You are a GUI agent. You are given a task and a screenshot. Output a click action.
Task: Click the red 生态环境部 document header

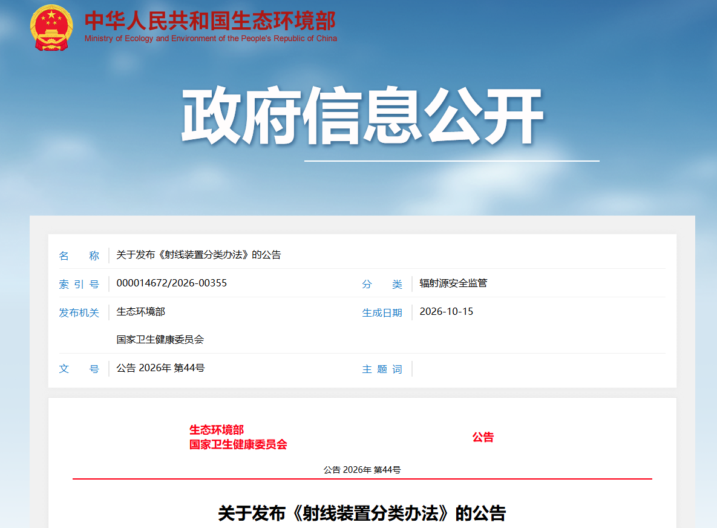(216, 430)
